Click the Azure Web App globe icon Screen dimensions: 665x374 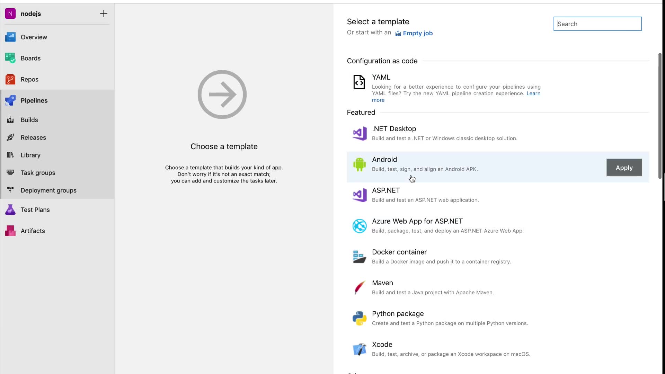pyautogui.click(x=359, y=226)
